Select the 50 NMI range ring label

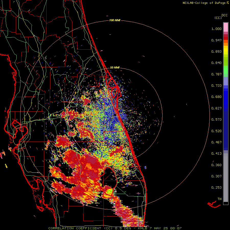pyautogui.click(x=115, y=67)
